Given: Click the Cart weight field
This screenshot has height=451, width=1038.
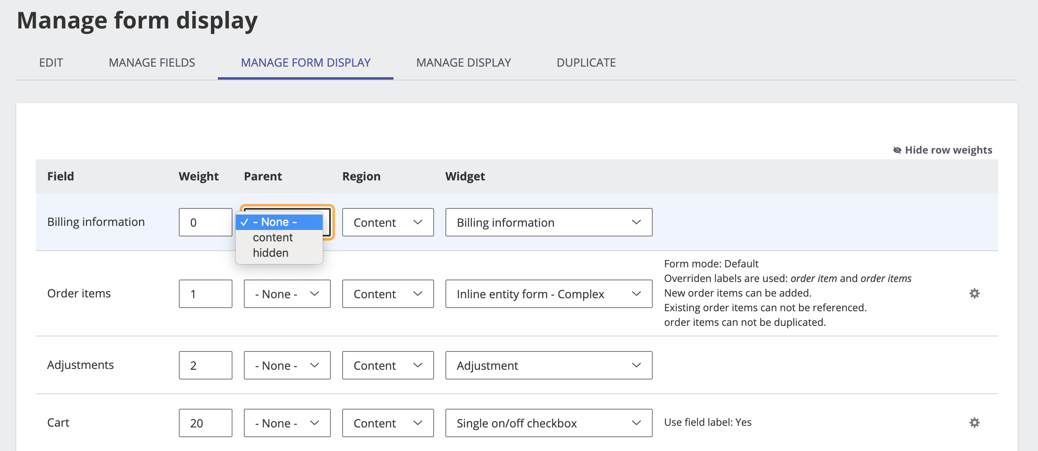Looking at the screenshot, I should 205,423.
